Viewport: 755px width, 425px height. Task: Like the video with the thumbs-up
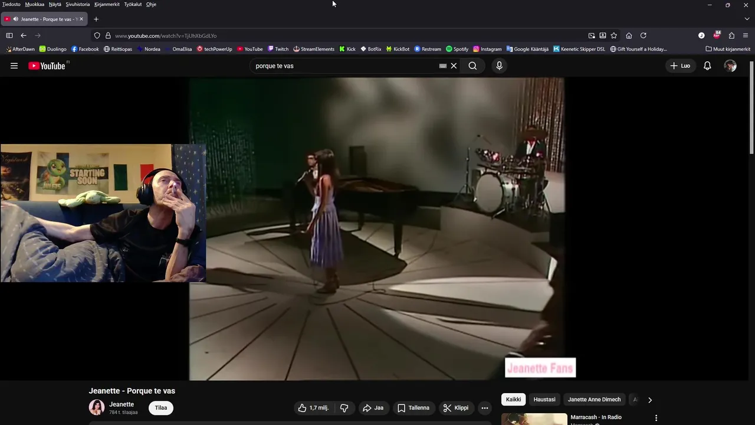pos(313,408)
